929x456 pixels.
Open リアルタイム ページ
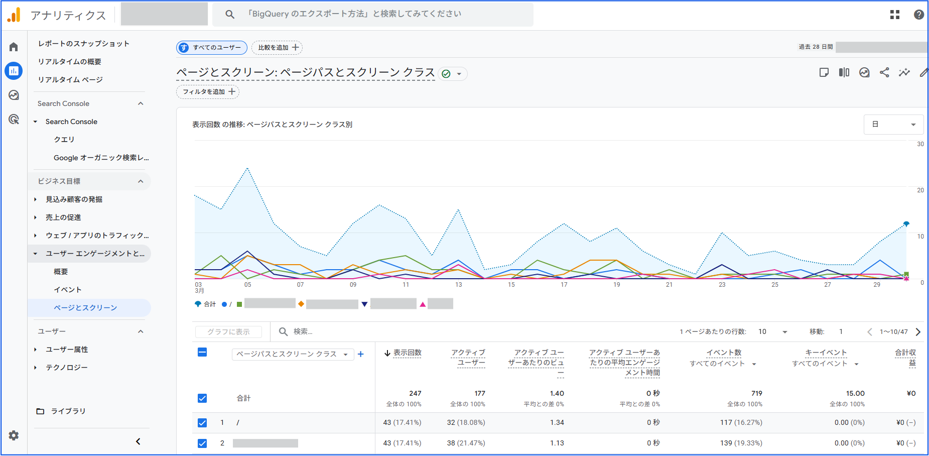pos(70,80)
